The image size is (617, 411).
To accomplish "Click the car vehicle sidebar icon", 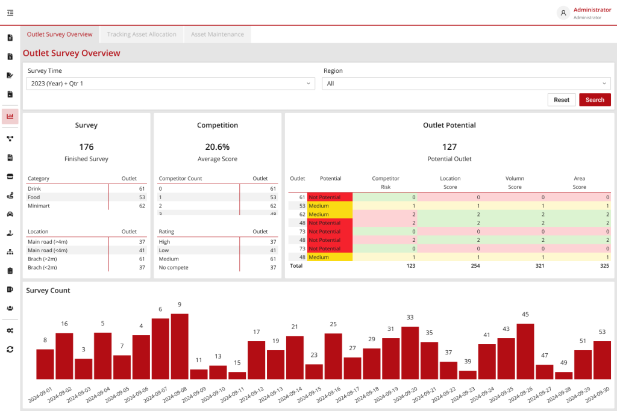I will click(x=10, y=214).
